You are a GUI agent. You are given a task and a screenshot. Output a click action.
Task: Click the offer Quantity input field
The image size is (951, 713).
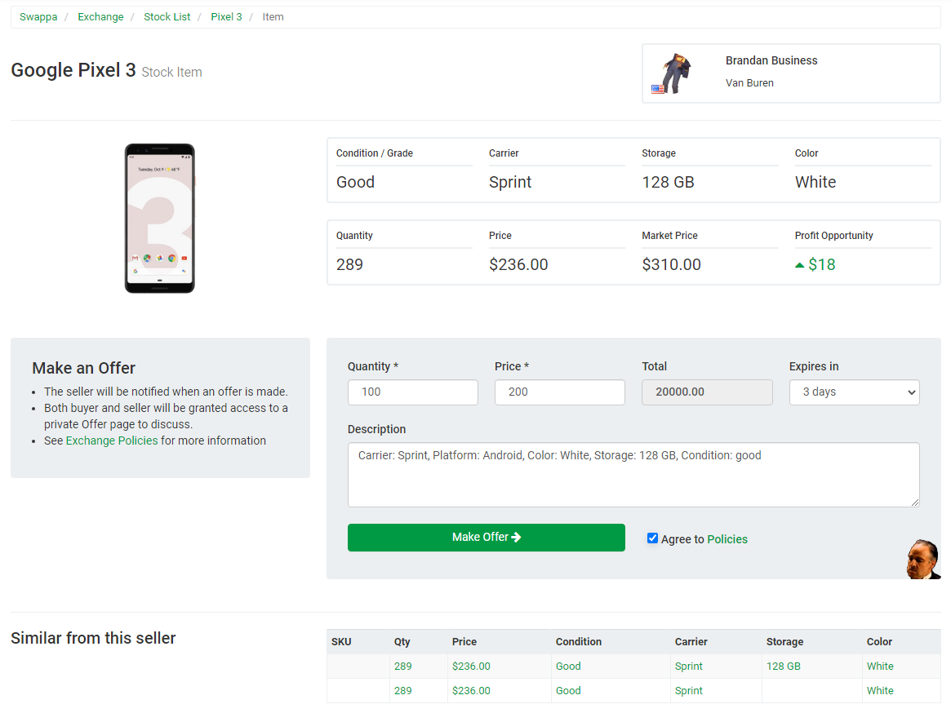(x=413, y=392)
